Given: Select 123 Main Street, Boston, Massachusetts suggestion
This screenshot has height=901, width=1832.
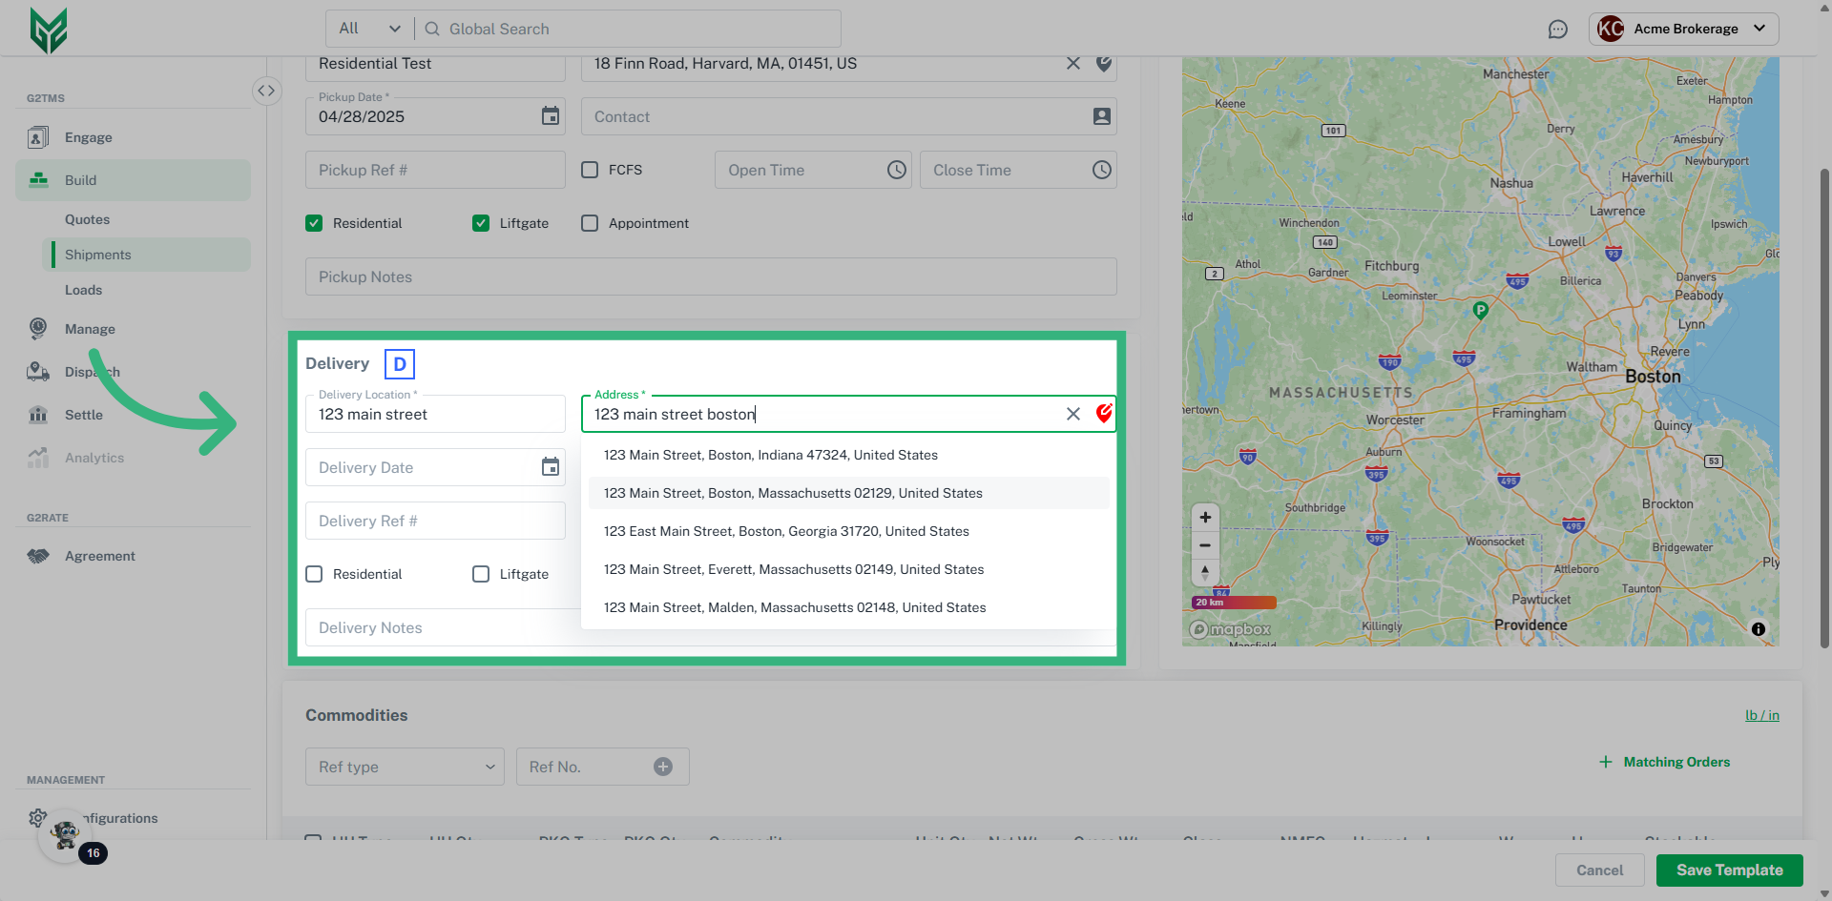Looking at the screenshot, I should (793, 493).
